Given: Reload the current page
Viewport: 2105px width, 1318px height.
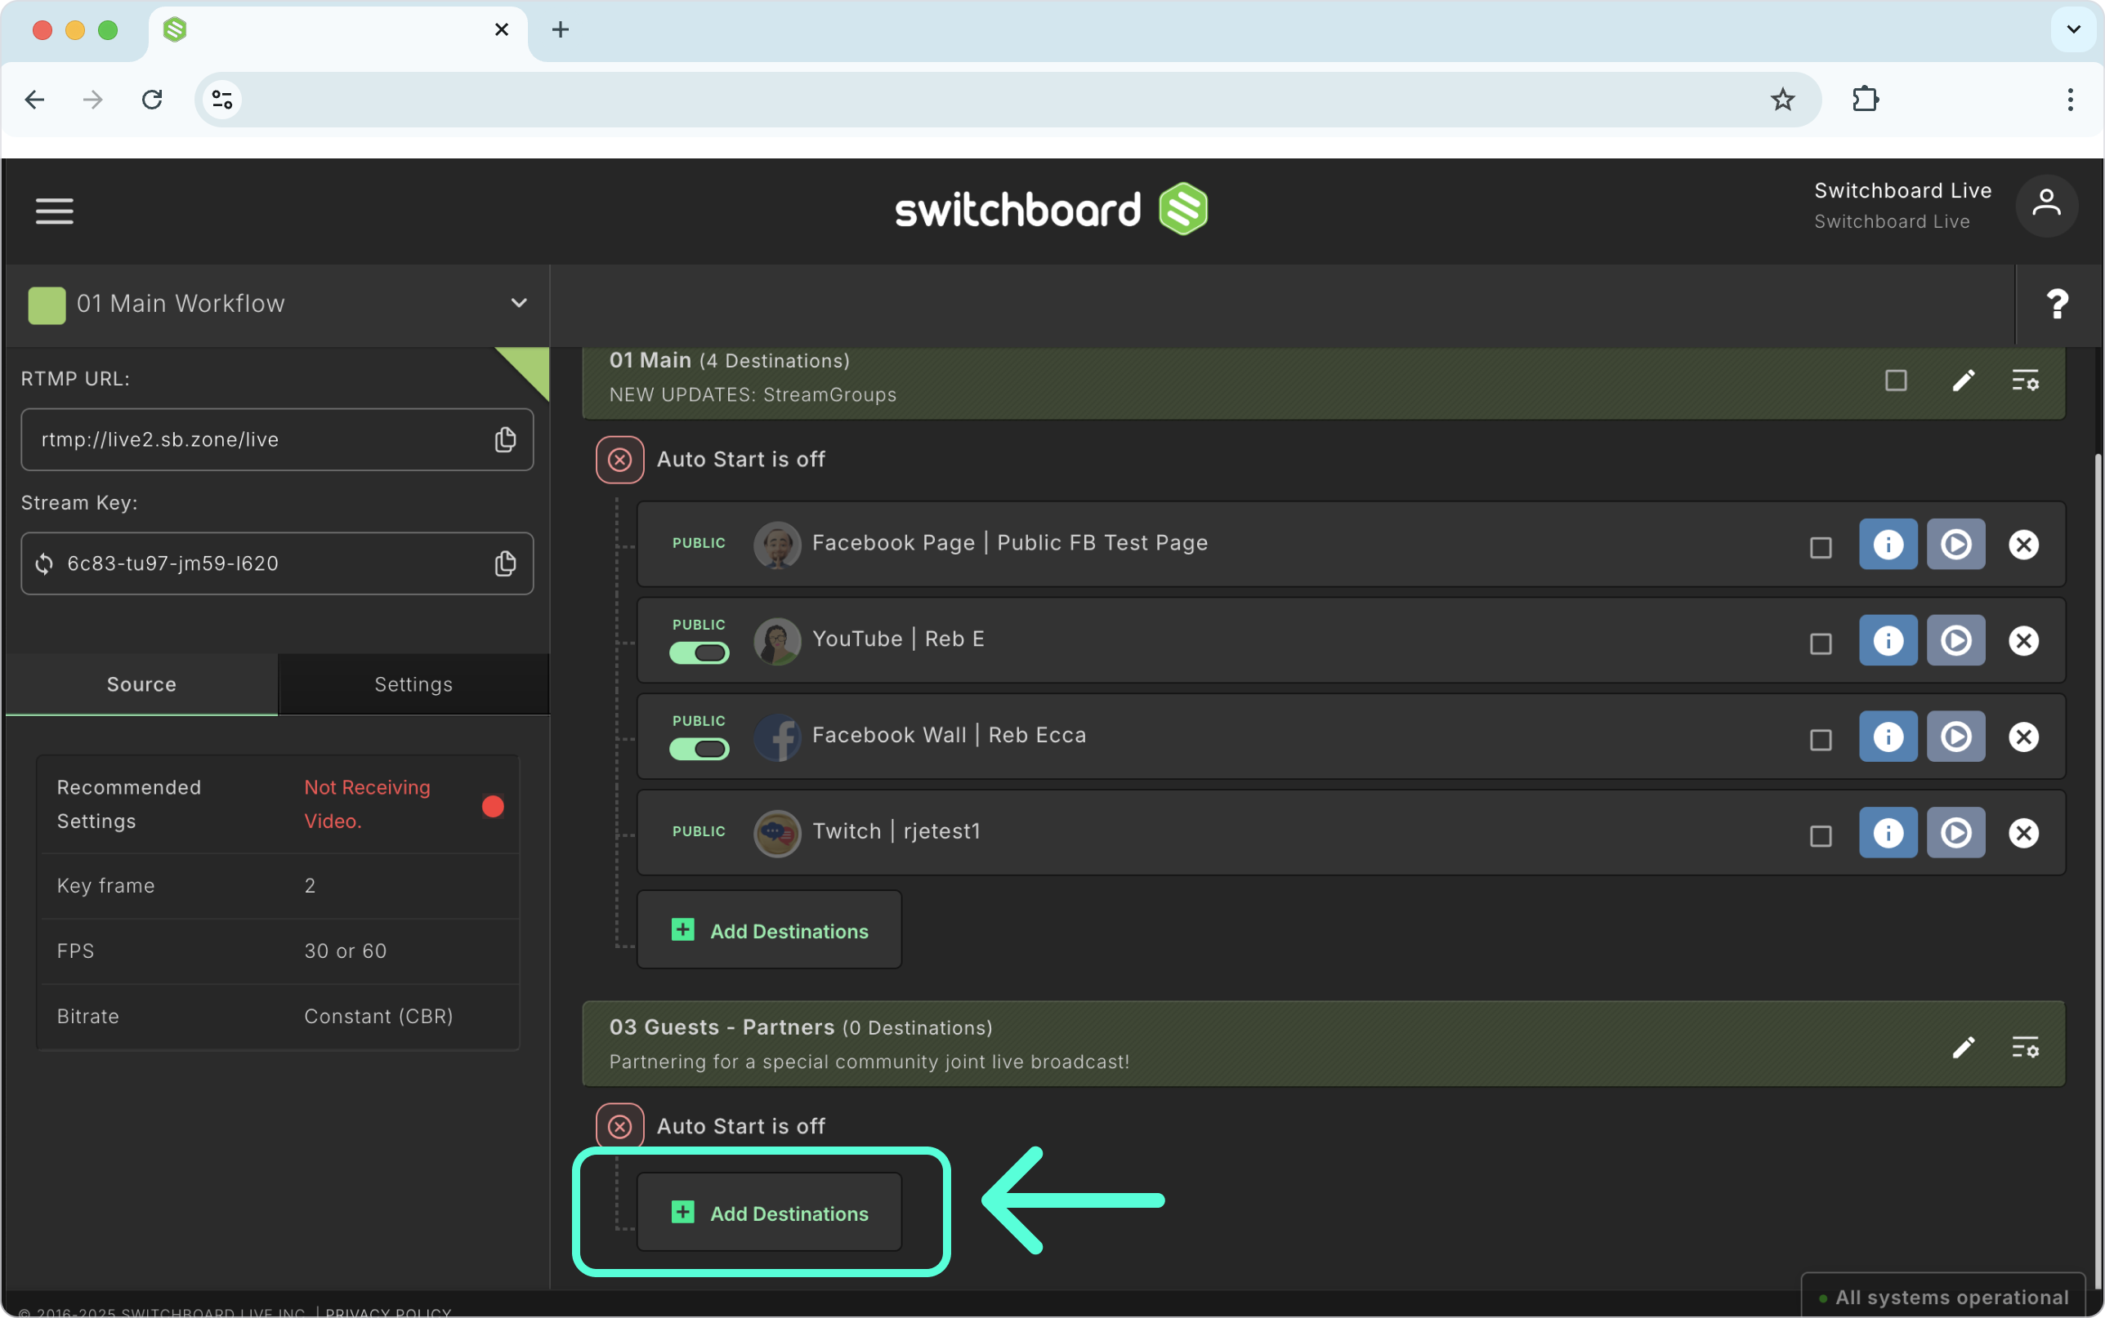Looking at the screenshot, I should pyautogui.click(x=153, y=100).
